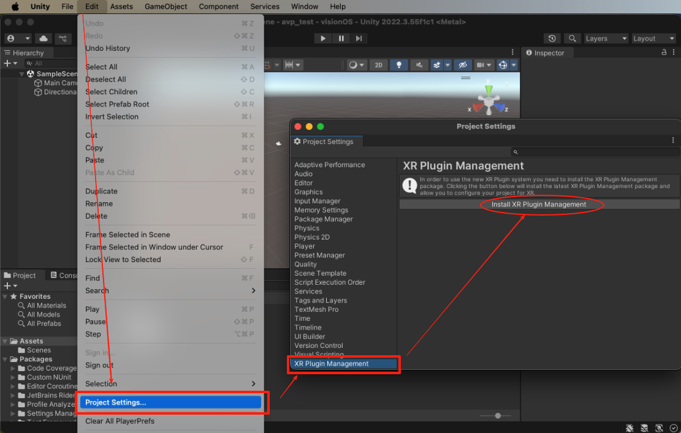Choose Project Settings... from Edit menu
681x433 pixels.
tap(170, 402)
